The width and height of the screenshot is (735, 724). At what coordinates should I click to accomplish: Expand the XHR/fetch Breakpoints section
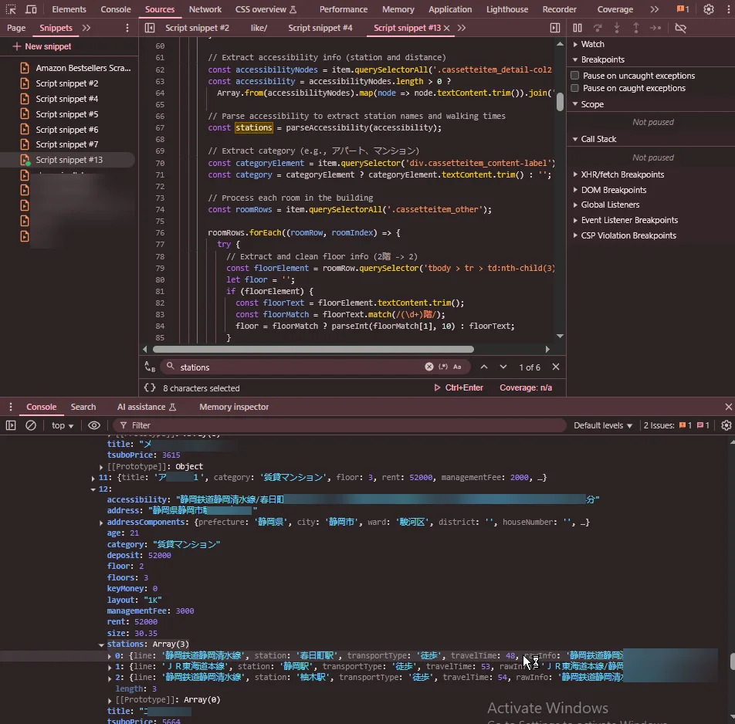click(x=622, y=174)
